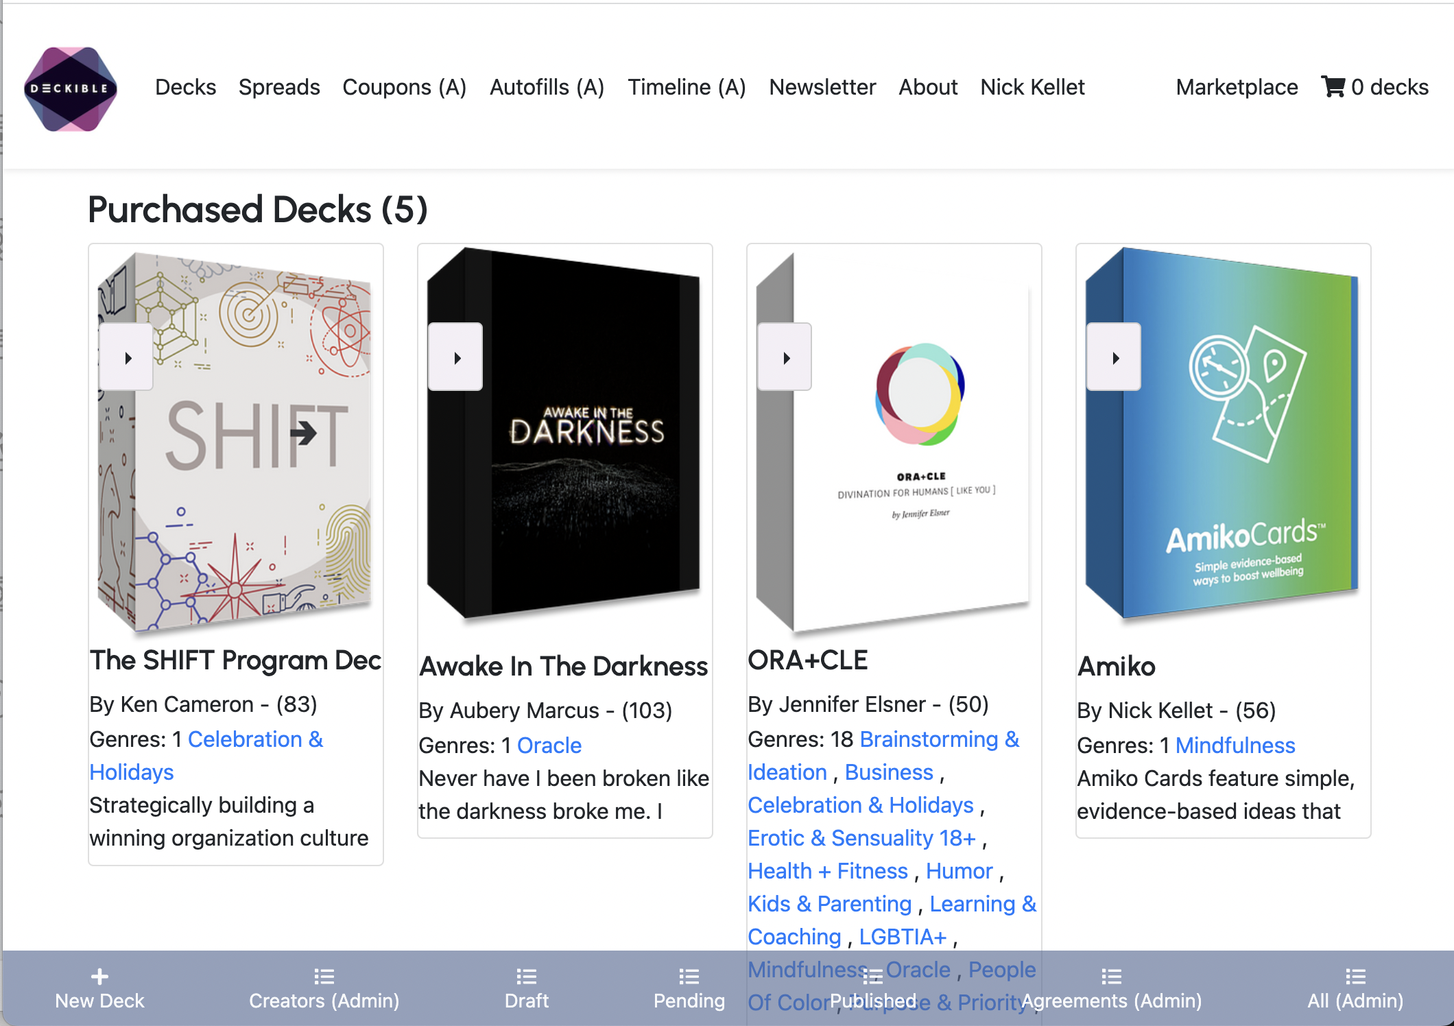The image size is (1454, 1026).
Task: Expand the arrow on Awake In The Darkness
Action: [x=456, y=357]
